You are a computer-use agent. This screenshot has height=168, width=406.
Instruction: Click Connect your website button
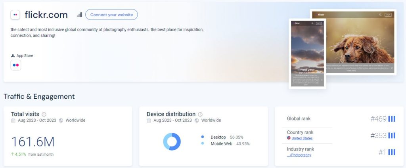pyautogui.click(x=111, y=15)
